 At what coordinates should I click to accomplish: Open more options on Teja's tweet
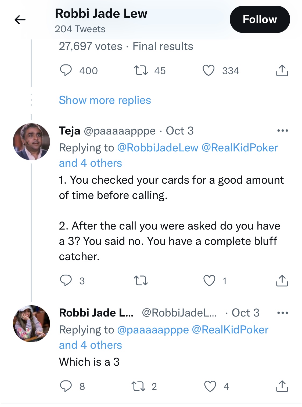[283, 131]
